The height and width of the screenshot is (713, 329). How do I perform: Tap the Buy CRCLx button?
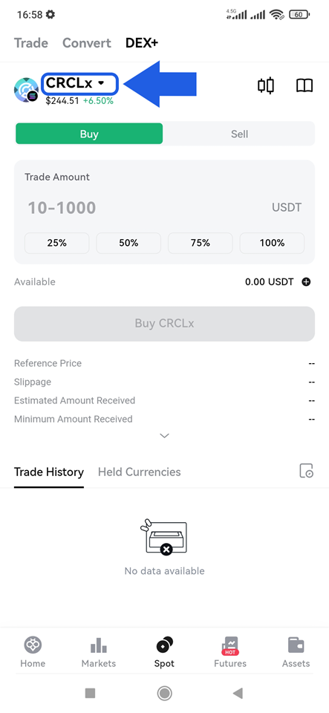(x=165, y=324)
